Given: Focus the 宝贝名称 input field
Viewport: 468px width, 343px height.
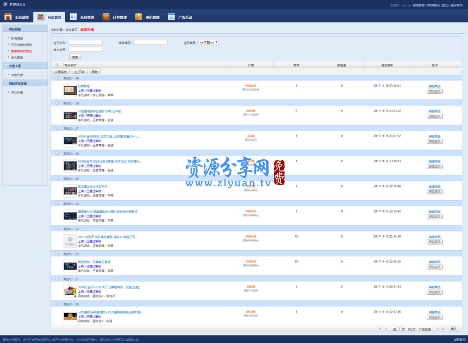Looking at the screenshot, I should click(x=85, y=43).
